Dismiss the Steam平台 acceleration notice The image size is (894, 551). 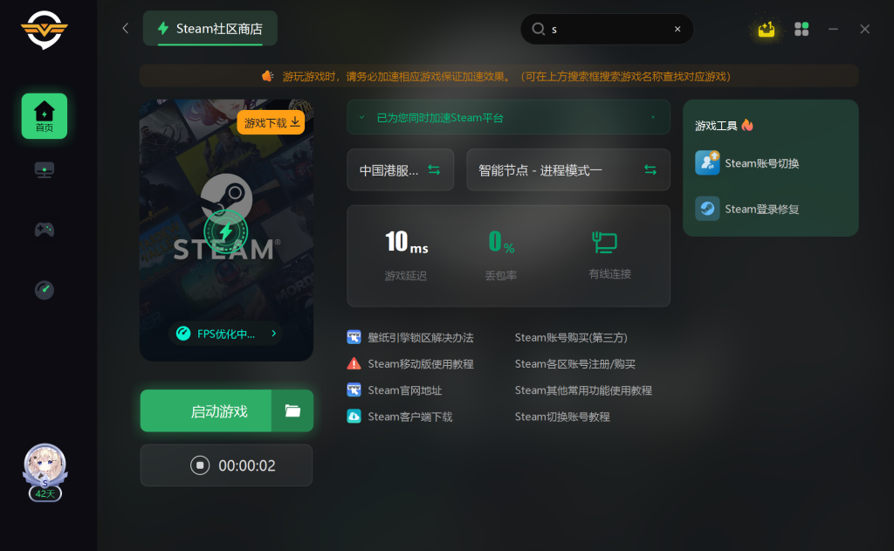pyautogui.click(x=653, y=118)
